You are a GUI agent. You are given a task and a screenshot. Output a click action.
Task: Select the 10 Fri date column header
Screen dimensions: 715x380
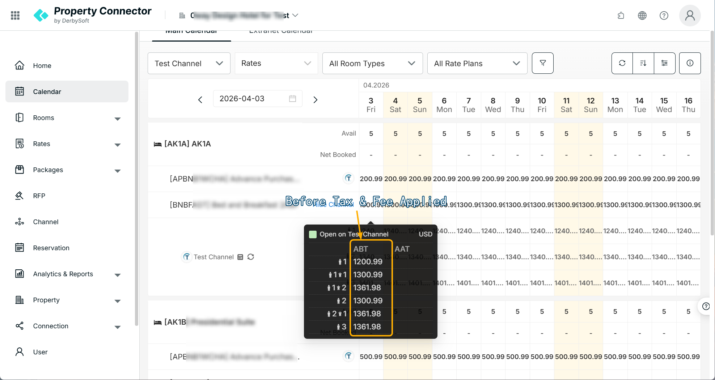542,105
